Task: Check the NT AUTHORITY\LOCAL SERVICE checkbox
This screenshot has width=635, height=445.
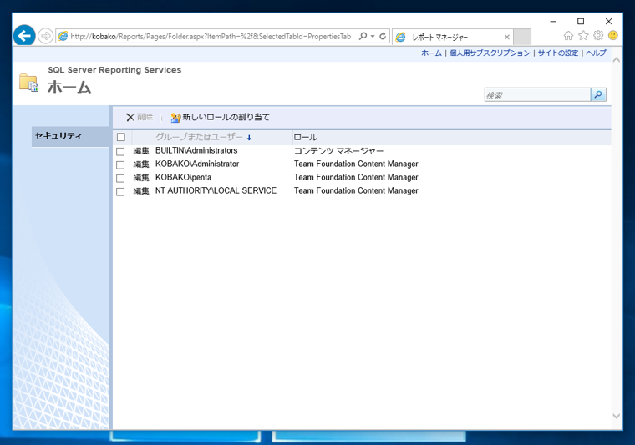Action: (120, 192)
